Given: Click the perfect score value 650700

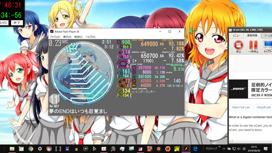Looking at the screenshot, I should (x=149, y=56).
